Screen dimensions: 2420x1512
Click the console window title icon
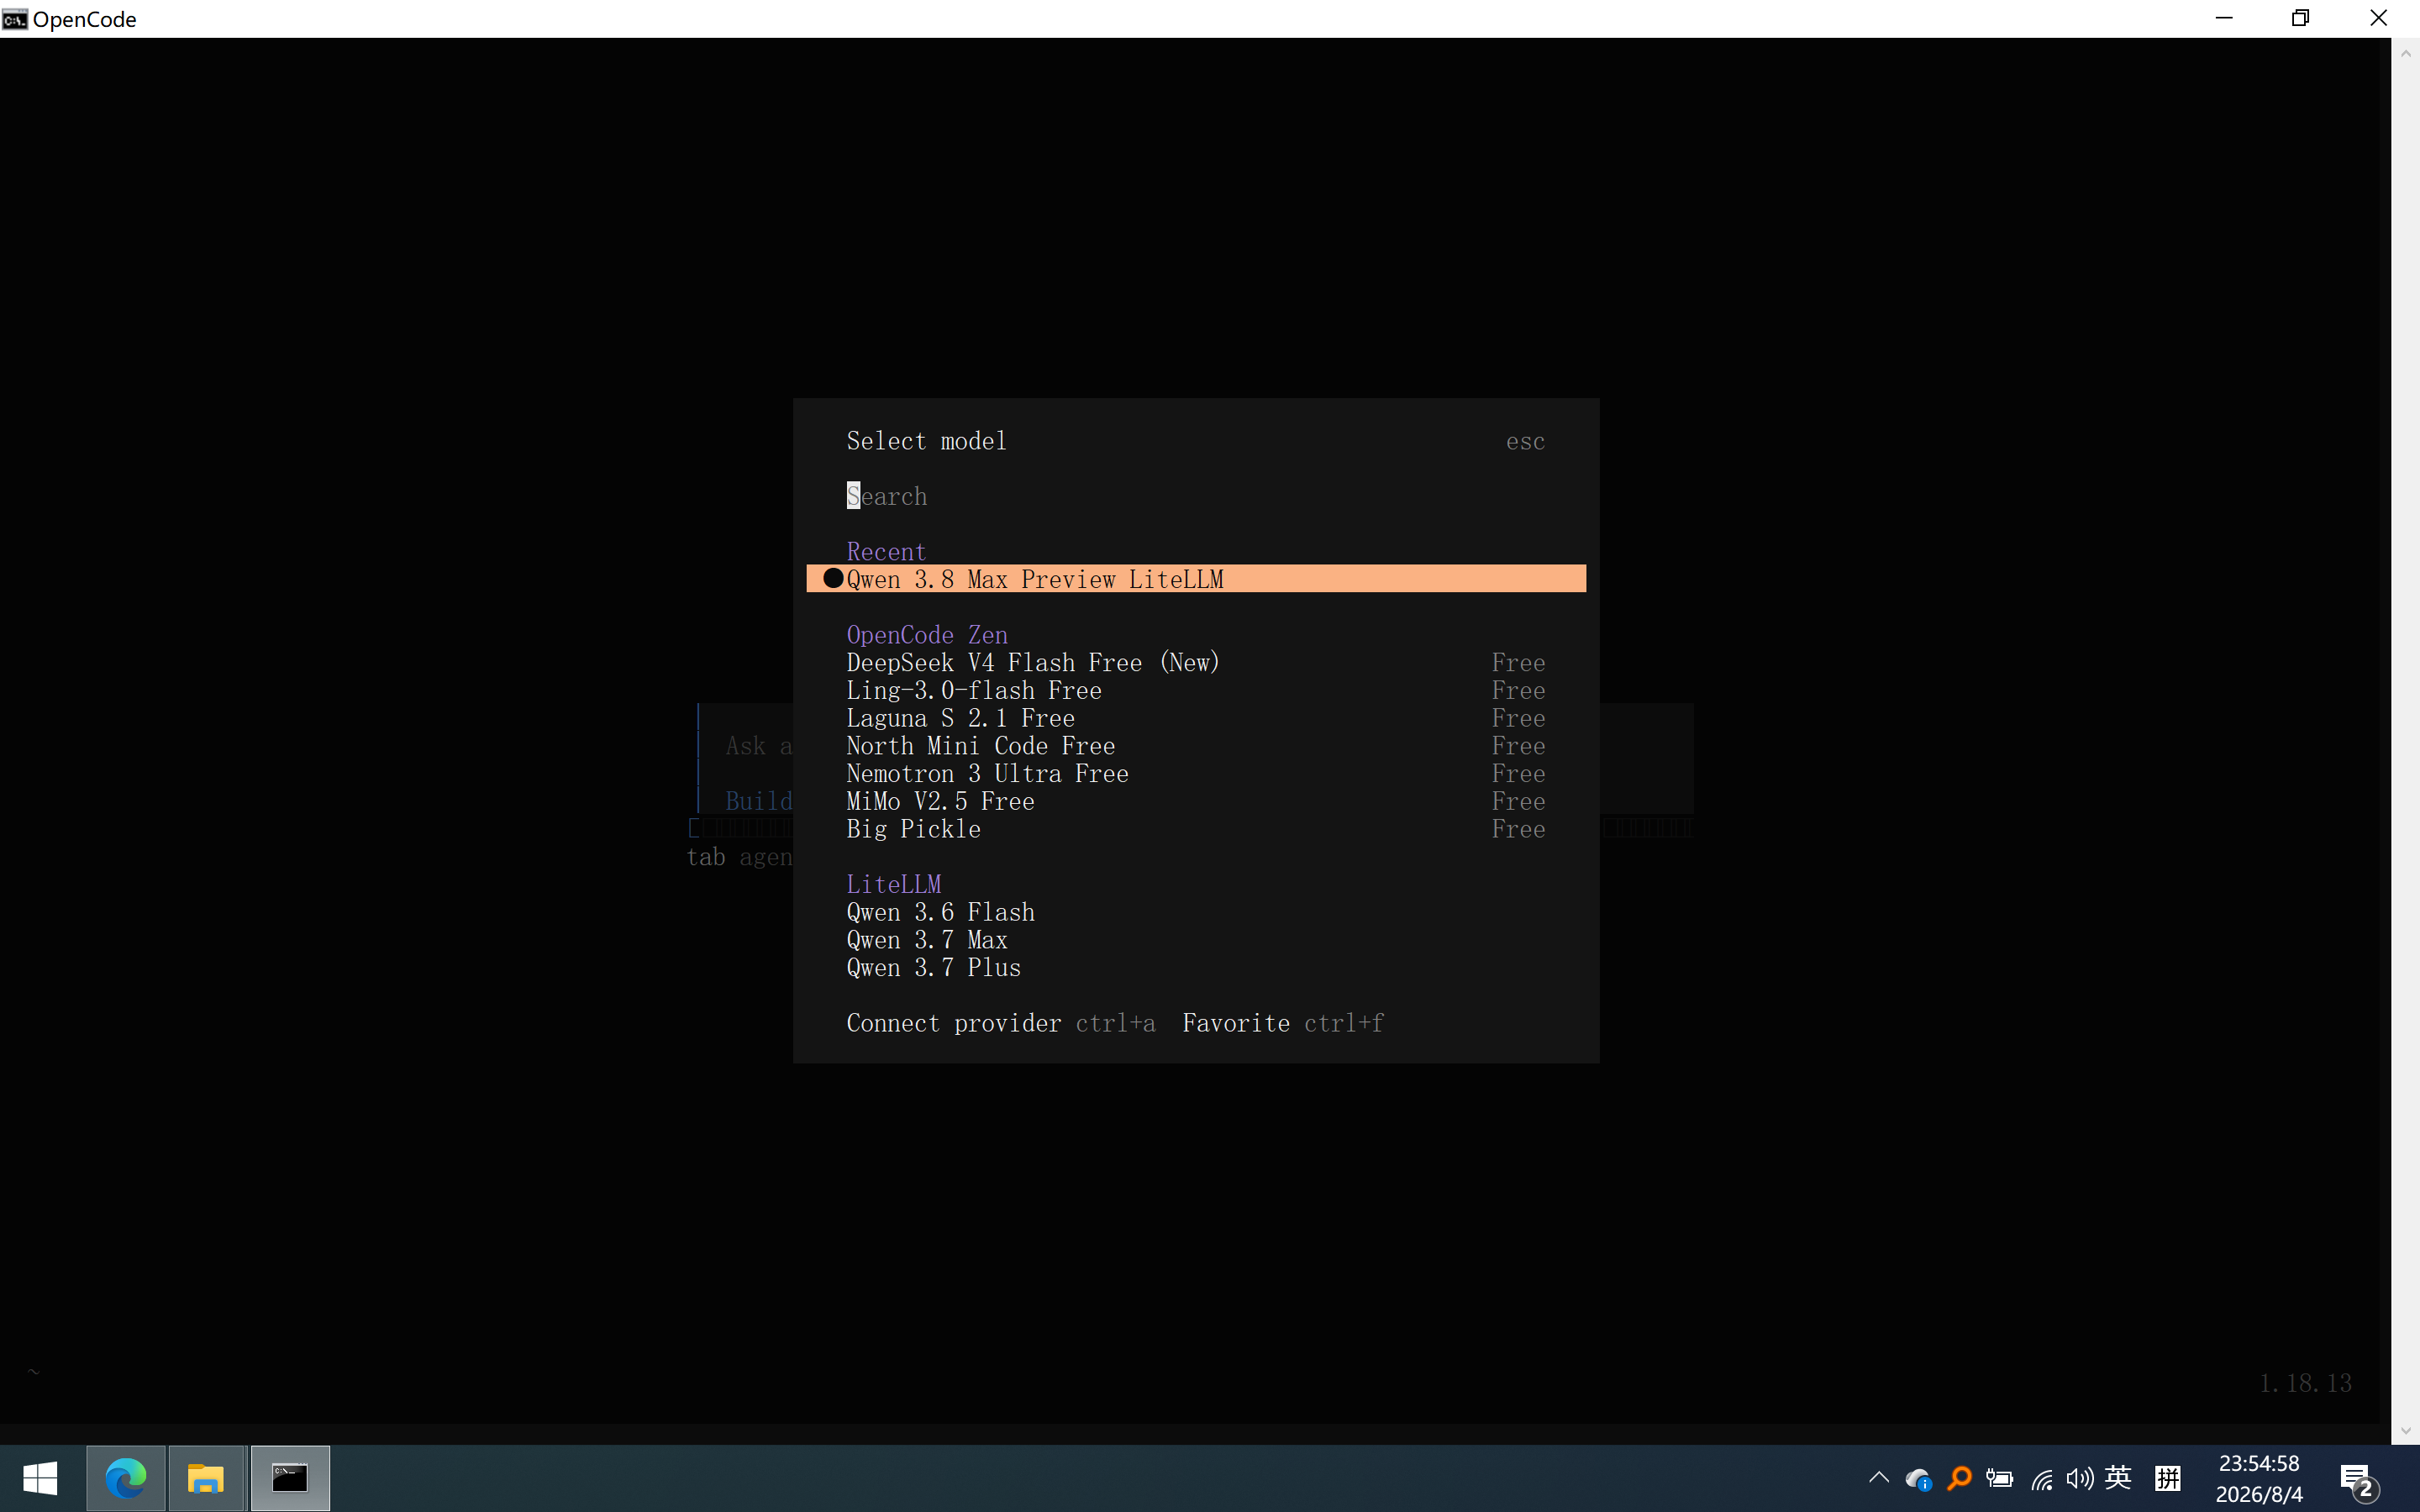(x=15, y=19)
